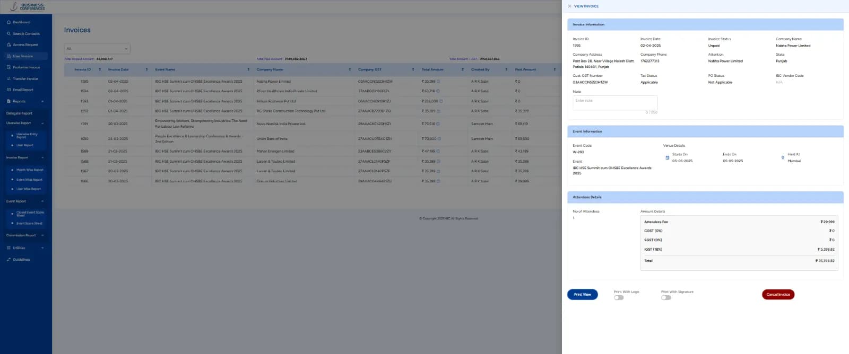Viewport: 849px width, 354px height.
Task: Click the Utilities grid icon in sidebar
Action: coord(8,248)
